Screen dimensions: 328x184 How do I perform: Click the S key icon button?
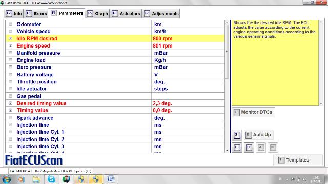[x=236, y=135]
